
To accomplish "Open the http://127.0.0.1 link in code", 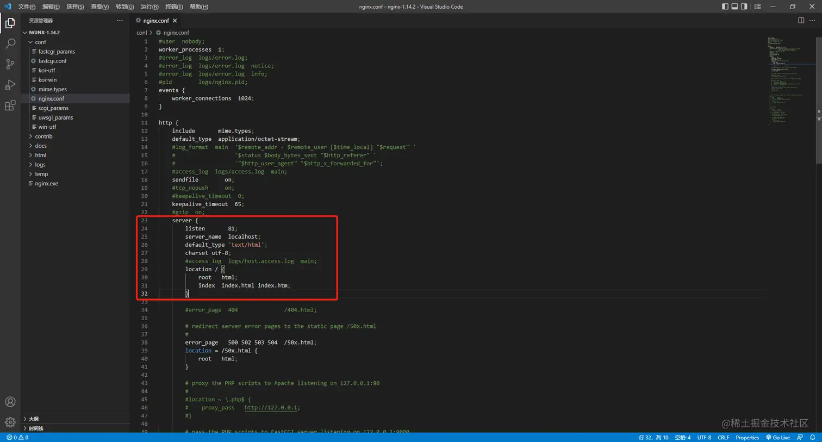I will point(271,408).
